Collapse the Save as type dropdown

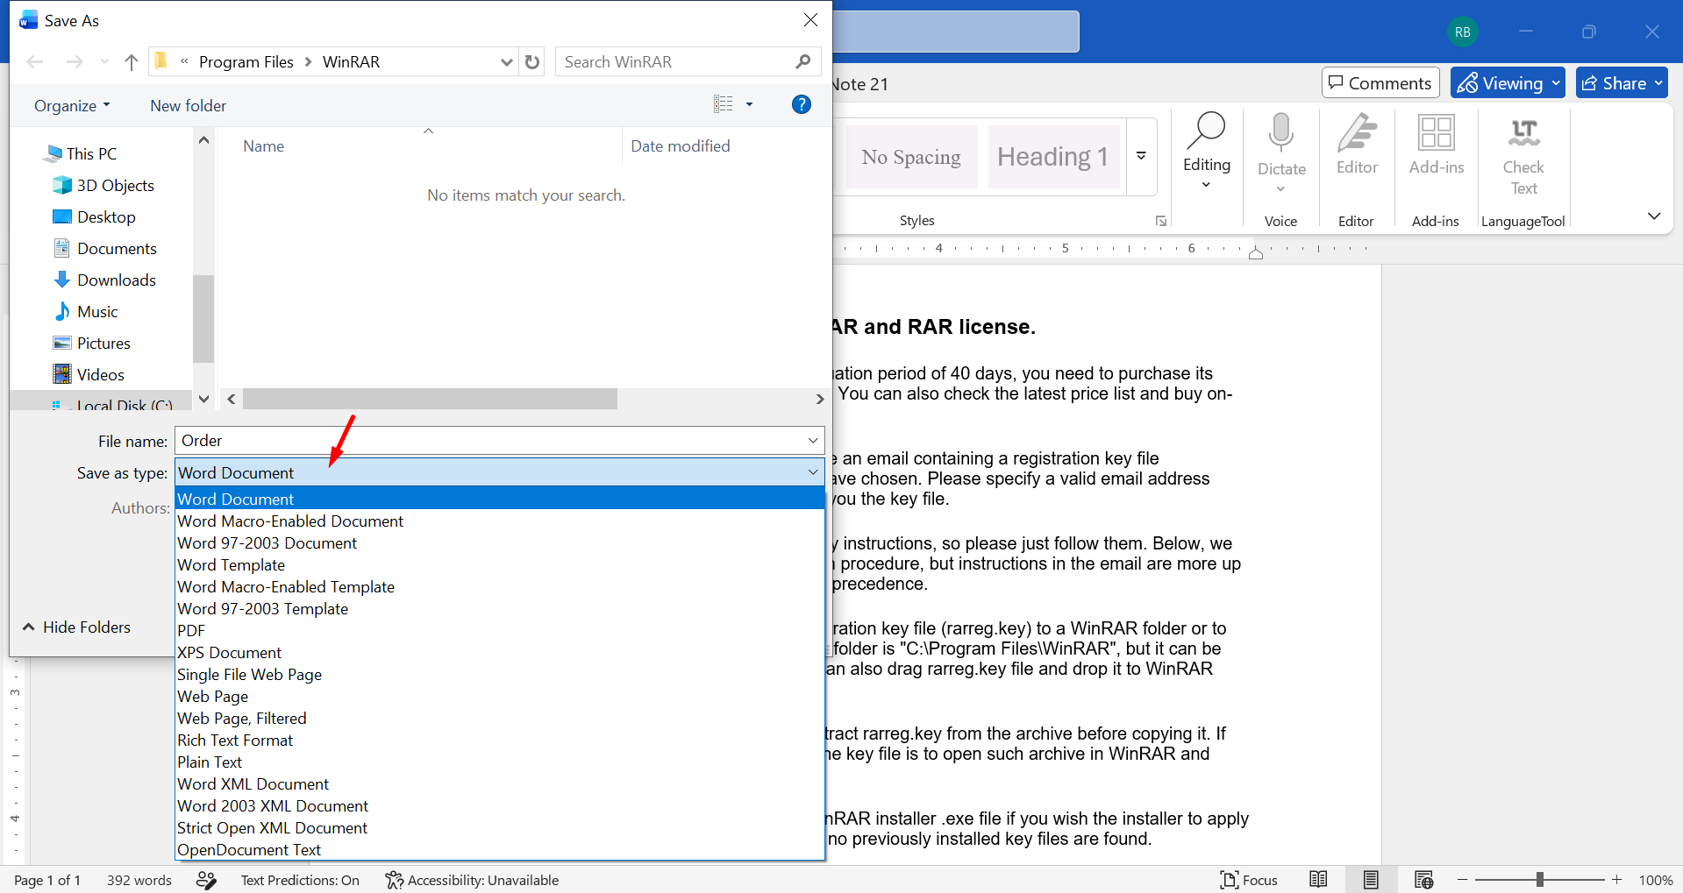click(x=813, y=472)
